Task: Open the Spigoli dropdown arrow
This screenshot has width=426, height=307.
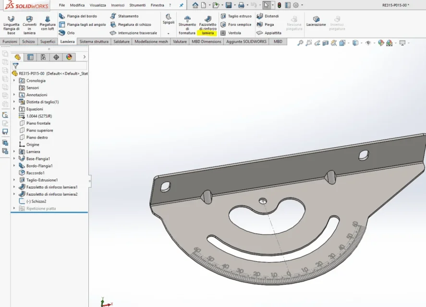Action: point(169,34)
